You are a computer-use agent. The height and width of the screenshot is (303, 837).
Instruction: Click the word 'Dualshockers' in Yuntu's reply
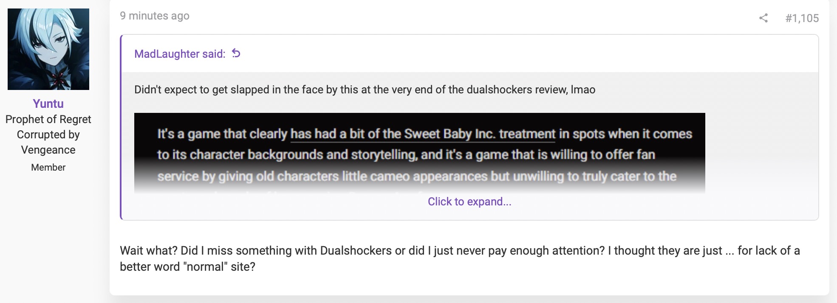pyautogui.click(x=356, y=250)
